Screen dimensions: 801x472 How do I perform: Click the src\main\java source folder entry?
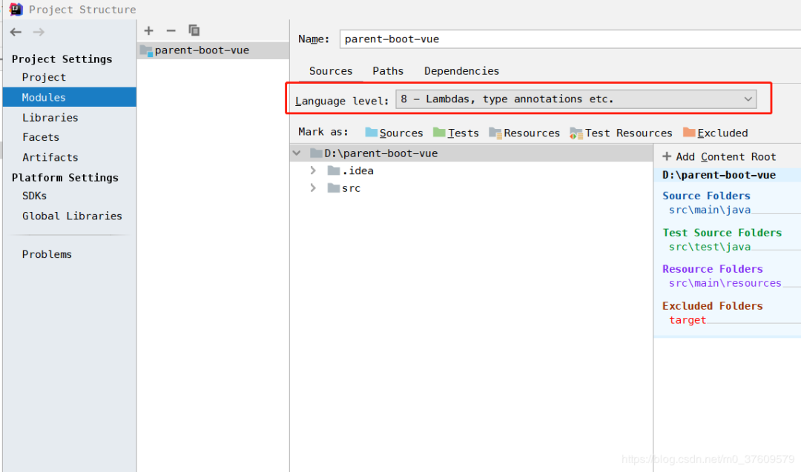(710, 210)
